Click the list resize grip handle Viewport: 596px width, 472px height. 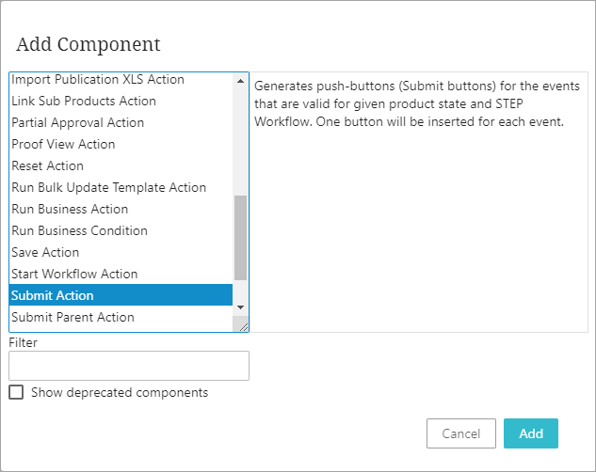pyautogui.click(x=243, y=325)
